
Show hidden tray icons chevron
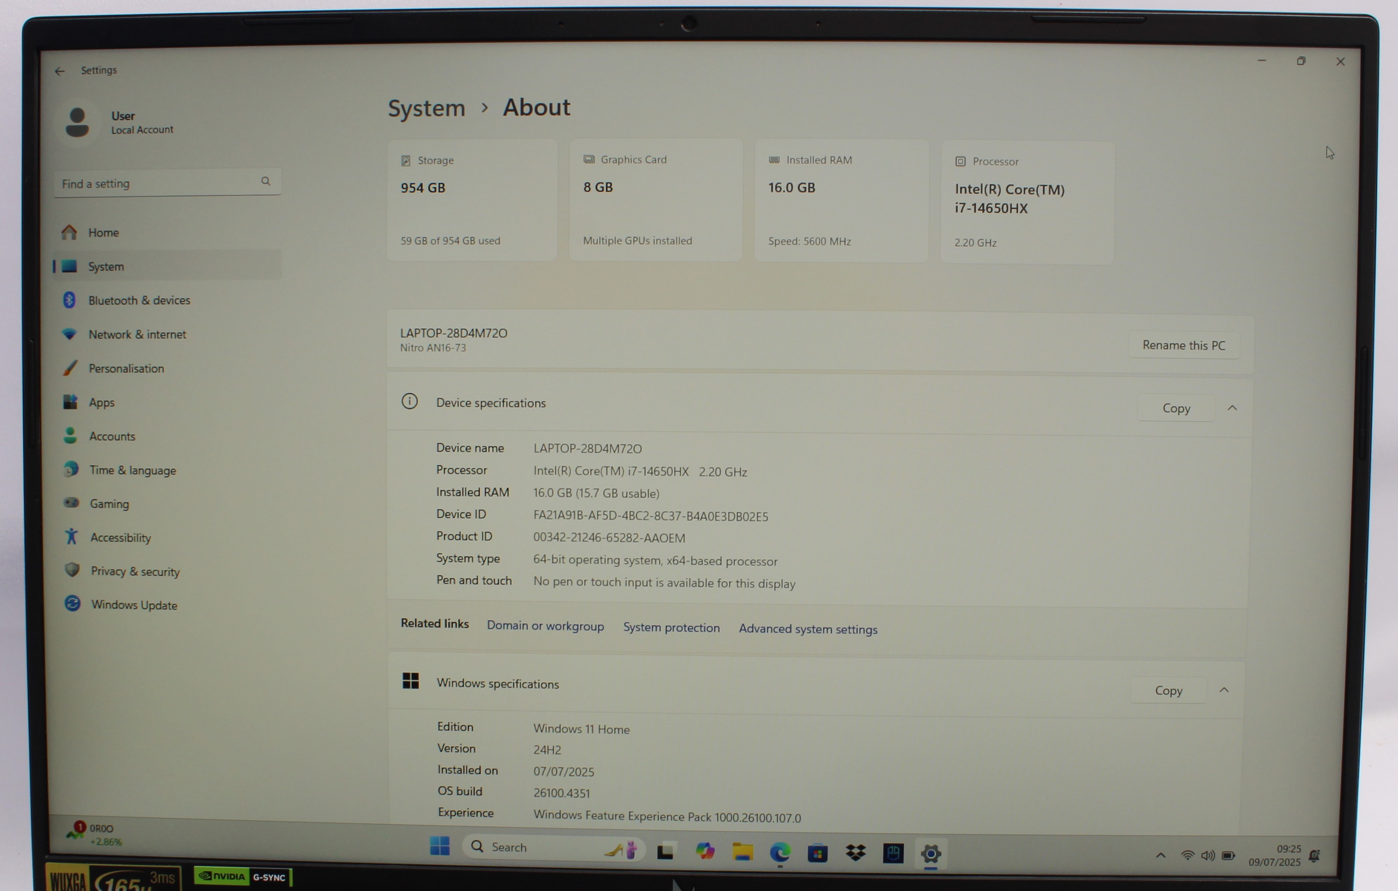pyautogui.click(x=1161, y=856)
